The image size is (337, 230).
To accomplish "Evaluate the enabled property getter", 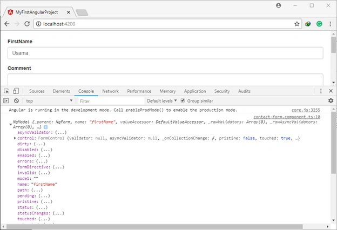I will [x=44, y=155].
